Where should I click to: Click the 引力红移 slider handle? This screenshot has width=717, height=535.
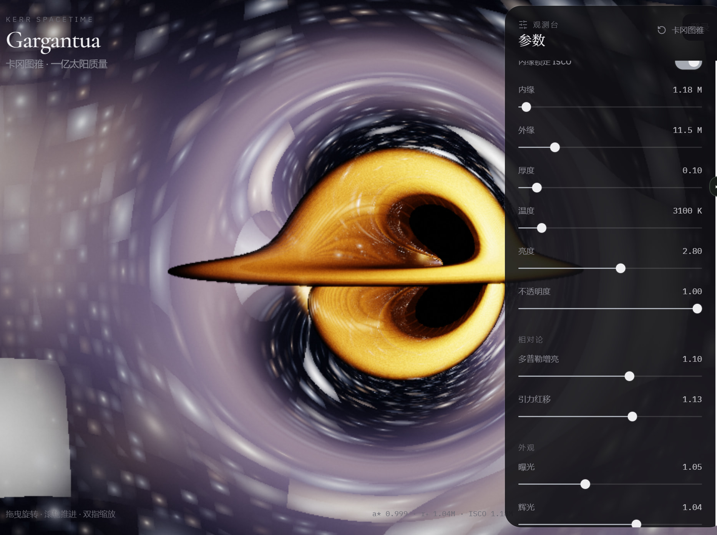click(632, 417)
